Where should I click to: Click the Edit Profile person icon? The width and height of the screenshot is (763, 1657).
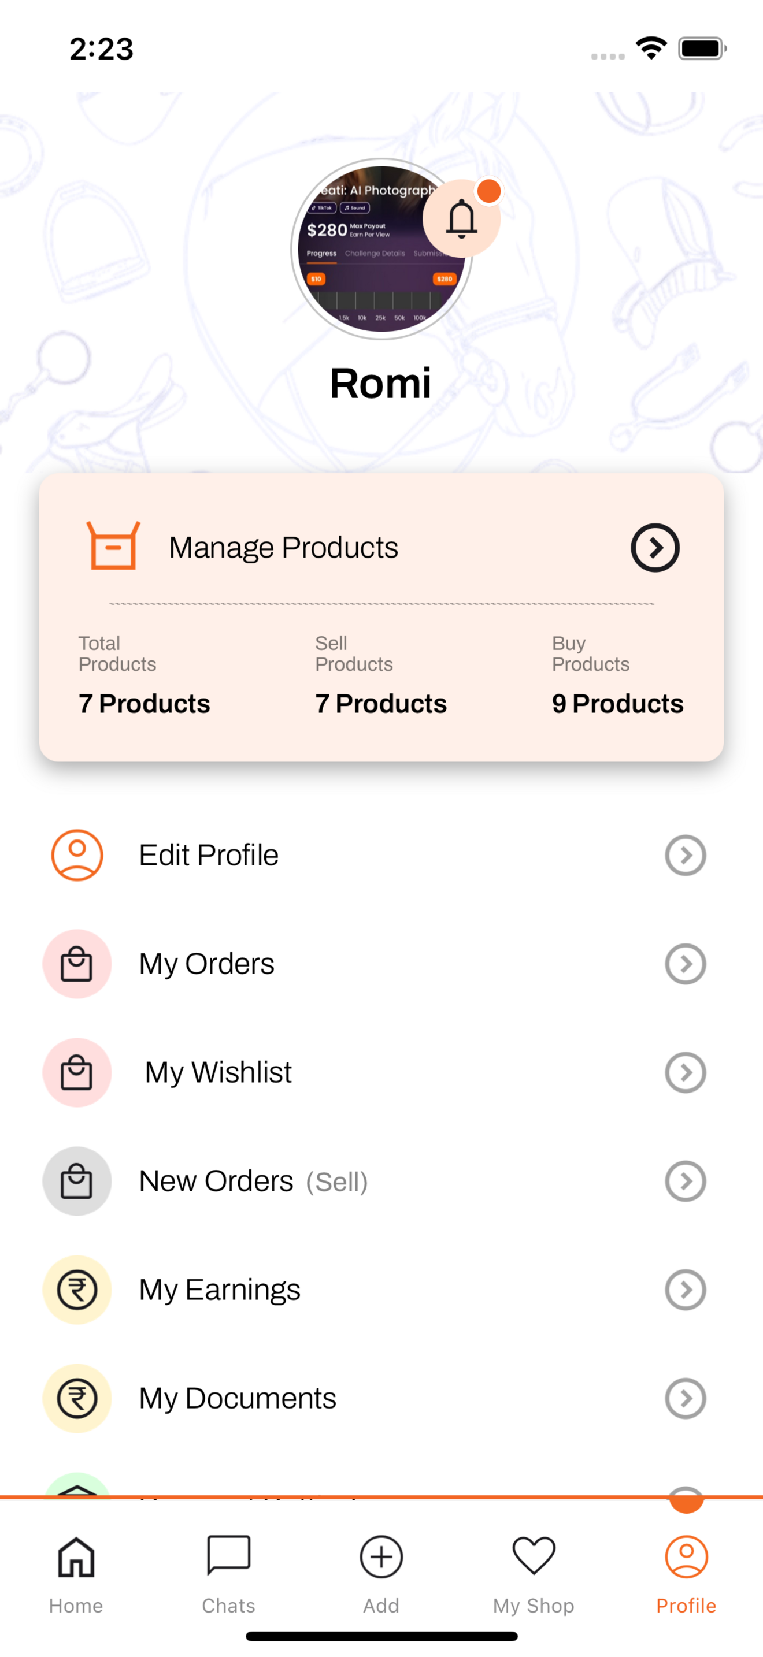(x=77, y=855)
